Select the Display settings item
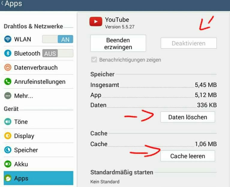Screen dimensions: 230x187 38,136
